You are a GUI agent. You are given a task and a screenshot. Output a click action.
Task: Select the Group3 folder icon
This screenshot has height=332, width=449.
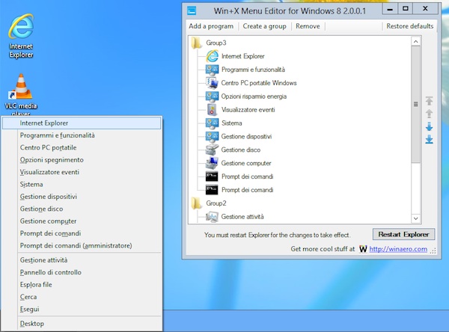196,43
